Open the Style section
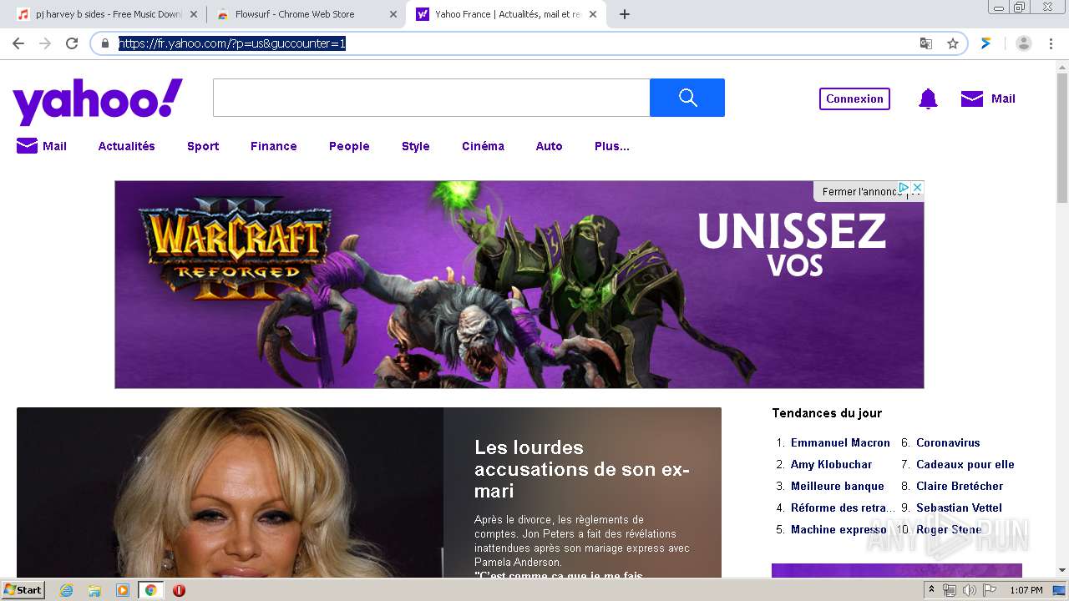Screen dimensions: 1069x601 click(x=415, y=146)
